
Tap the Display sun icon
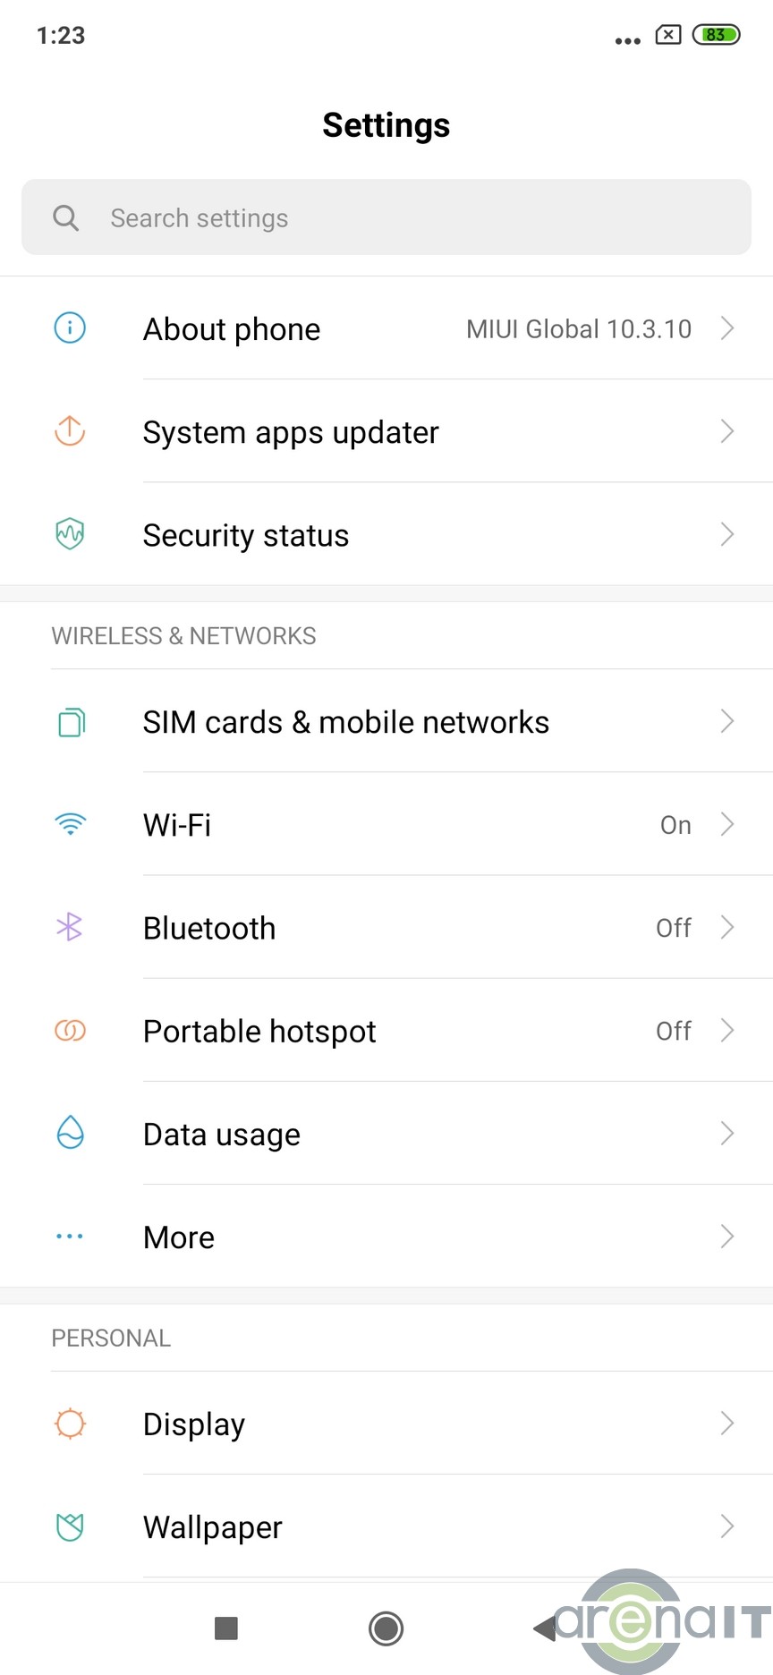pyautogui.click(x=70, y=1423)
